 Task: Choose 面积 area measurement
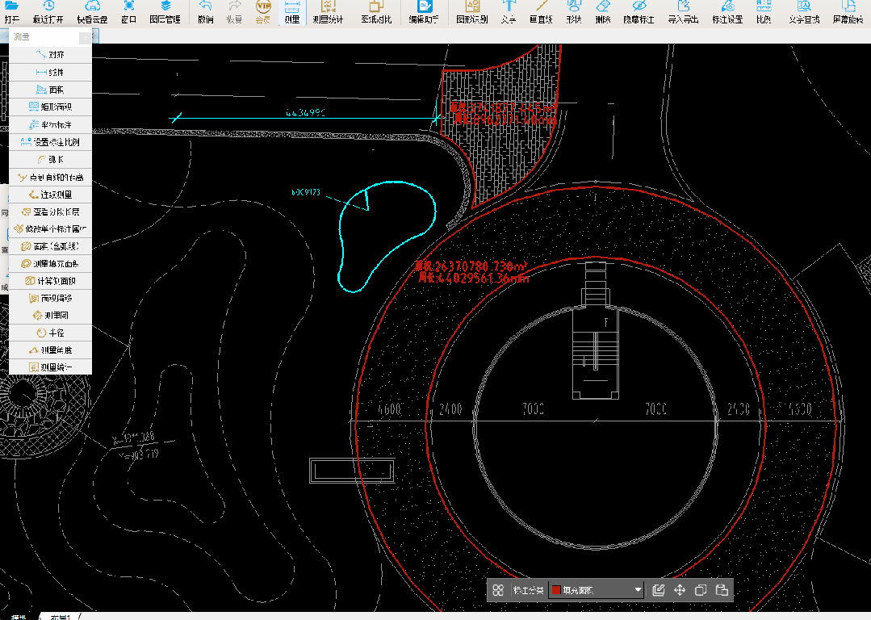(x=51, y=90)
